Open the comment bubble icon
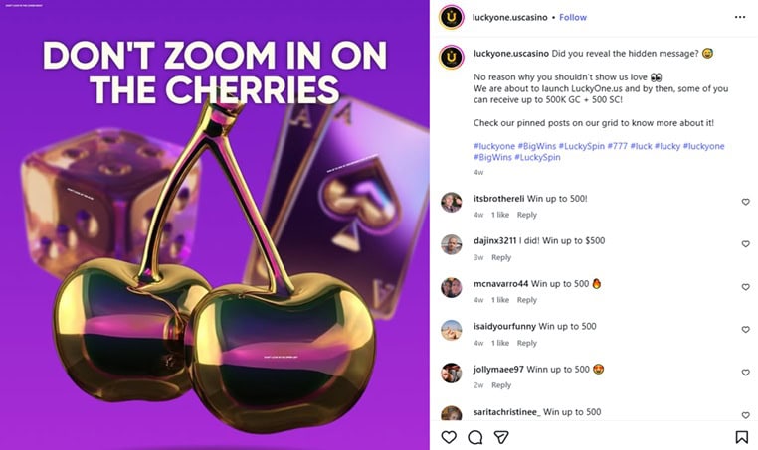The width and height of the screenshot is (758, 450). click(x=475, y=436)
